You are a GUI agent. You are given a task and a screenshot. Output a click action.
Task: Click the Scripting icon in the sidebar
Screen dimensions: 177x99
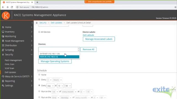[x=3, y=50]
